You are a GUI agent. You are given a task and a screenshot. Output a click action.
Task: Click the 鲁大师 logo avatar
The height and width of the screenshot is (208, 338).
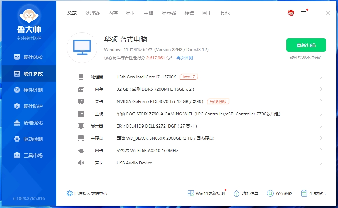(29, 15)
